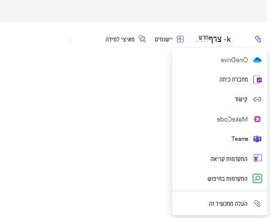Screen dimensions: 271x218
Task: Choose העלה ממכשיר זה upload option
Action: (220, 203)
